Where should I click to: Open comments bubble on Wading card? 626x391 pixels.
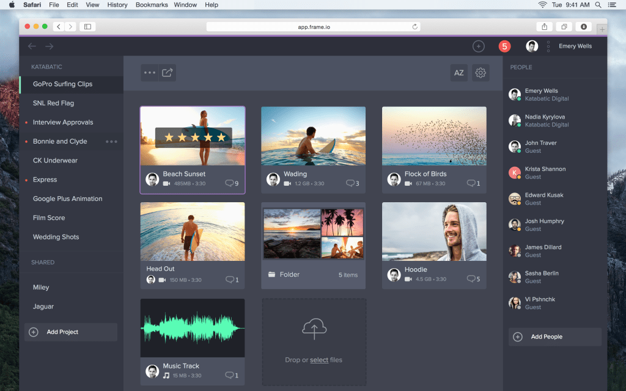(x=353, y=183)
